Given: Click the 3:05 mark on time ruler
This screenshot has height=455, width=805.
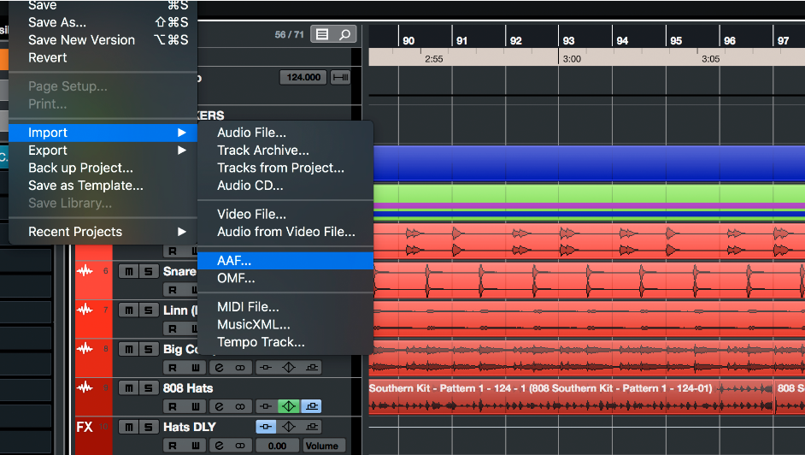Looking at the screenshot, I should 710,58.
